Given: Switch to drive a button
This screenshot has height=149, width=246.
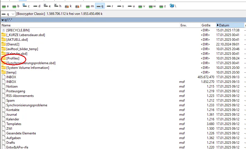Looking at the screenshot, I should [x=5, y=6].
